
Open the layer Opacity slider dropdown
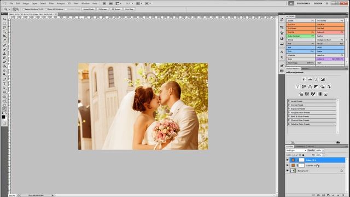(x=323, y=150)
